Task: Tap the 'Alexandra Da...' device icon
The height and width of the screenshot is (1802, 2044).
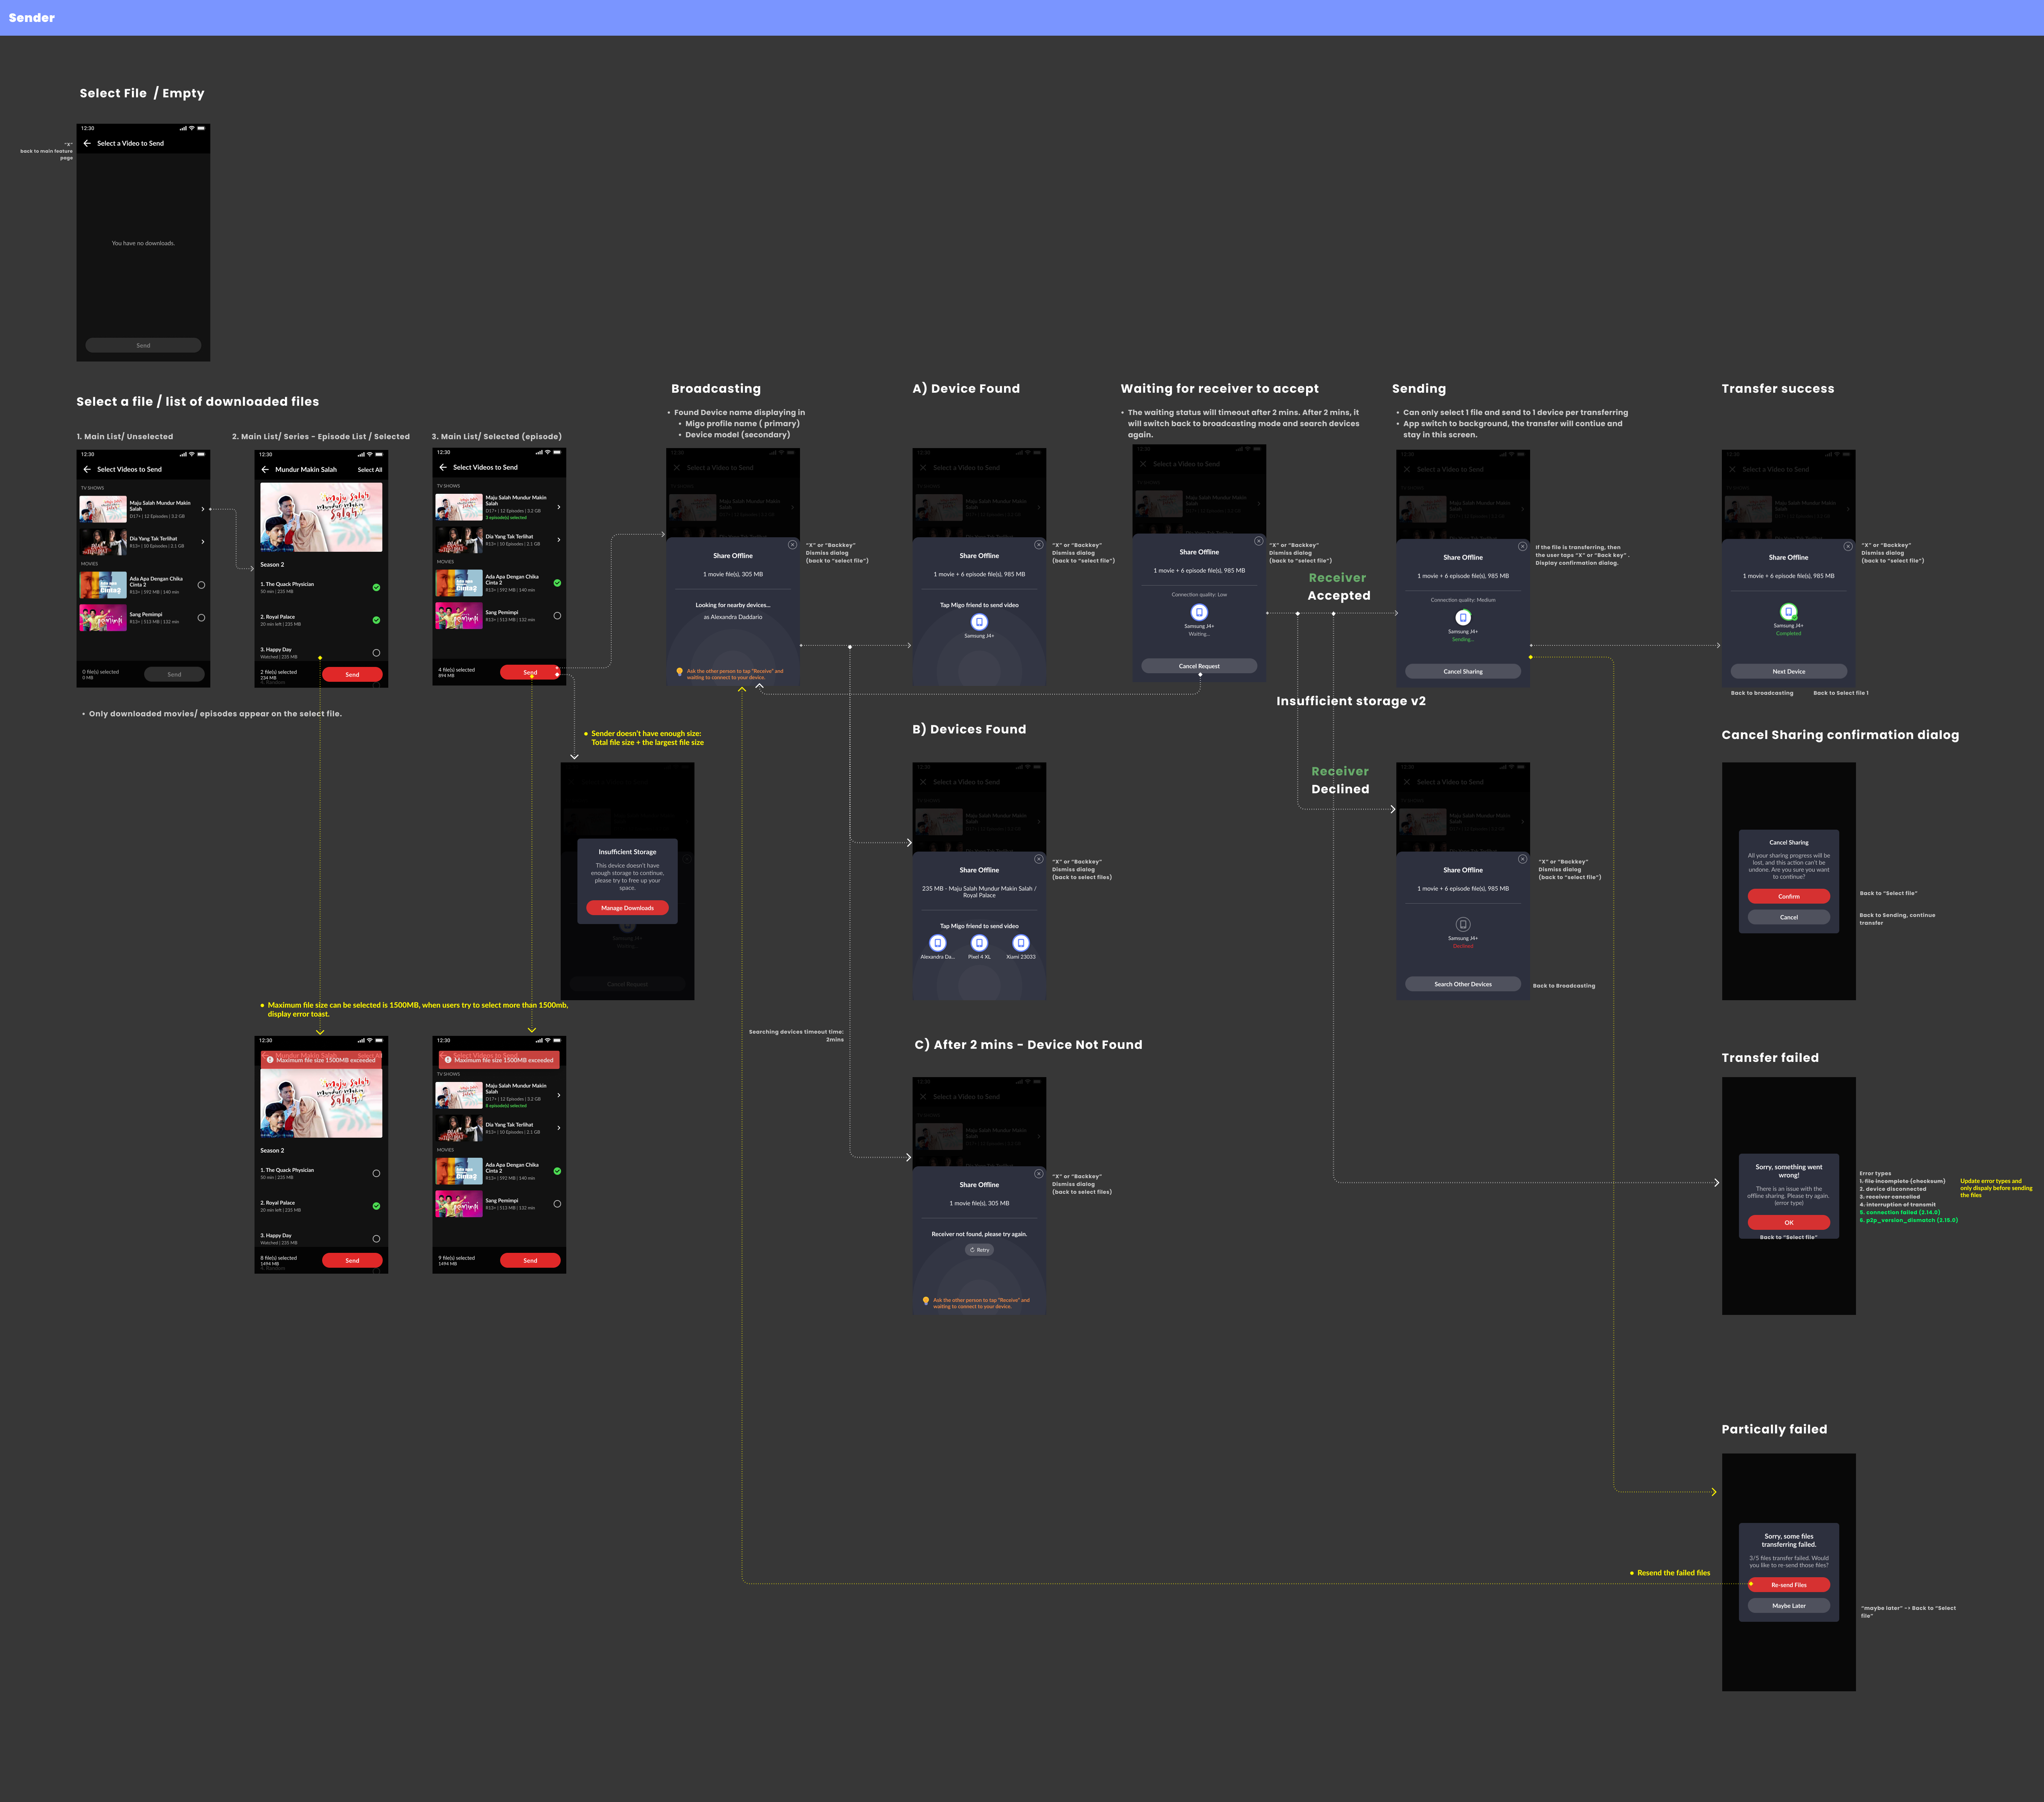Action: click(937, 943)
